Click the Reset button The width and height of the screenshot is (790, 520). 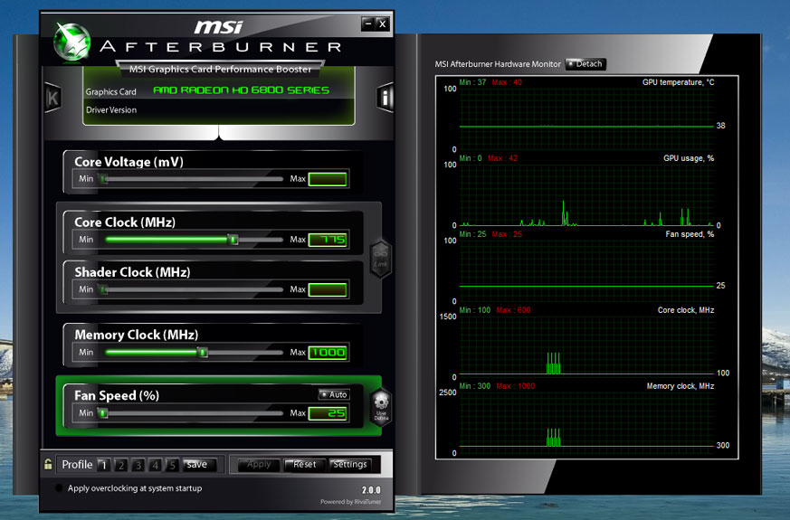(x=304, y=465)
